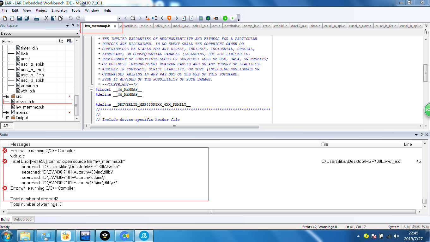
Task: Print the current file from toolbar
Action: (37, 18)
